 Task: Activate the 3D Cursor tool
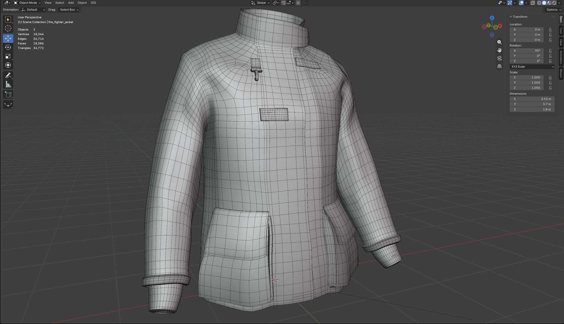click(x=8, y=28)
